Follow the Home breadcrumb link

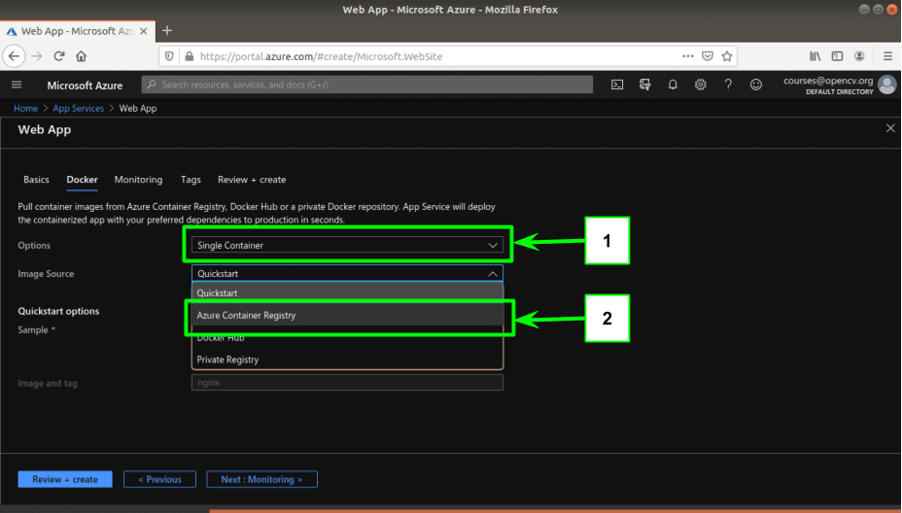click(25, 108)
